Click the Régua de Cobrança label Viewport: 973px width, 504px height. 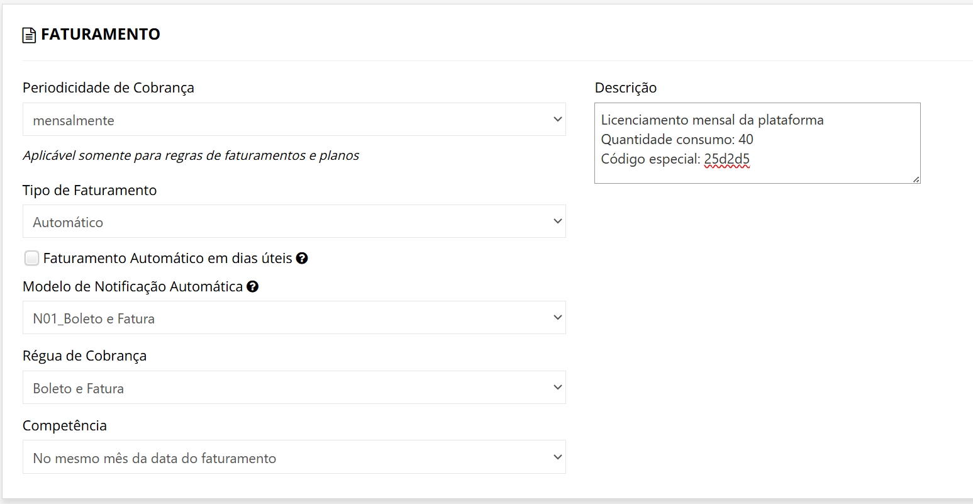pyautogui.click(x=84, y=356)
